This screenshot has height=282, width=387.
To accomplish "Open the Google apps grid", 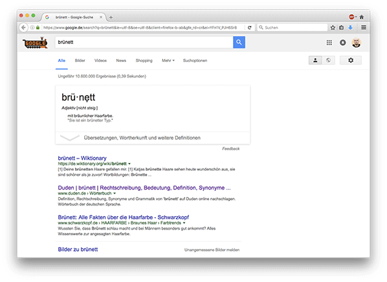I will tap(329, 43).
